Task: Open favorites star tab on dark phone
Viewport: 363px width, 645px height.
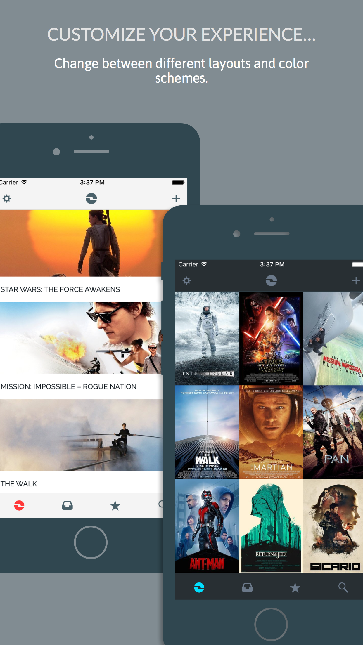Action: [295, 587]
